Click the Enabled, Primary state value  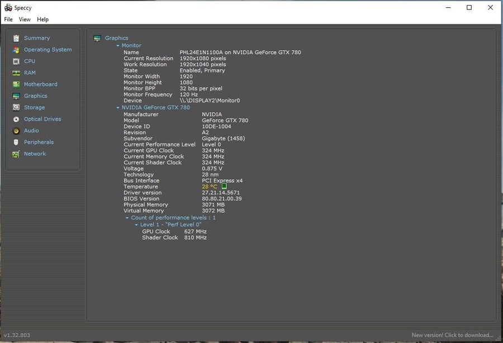202,70
